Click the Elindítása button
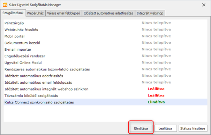 pyautogui.click(x=141, y=128)
